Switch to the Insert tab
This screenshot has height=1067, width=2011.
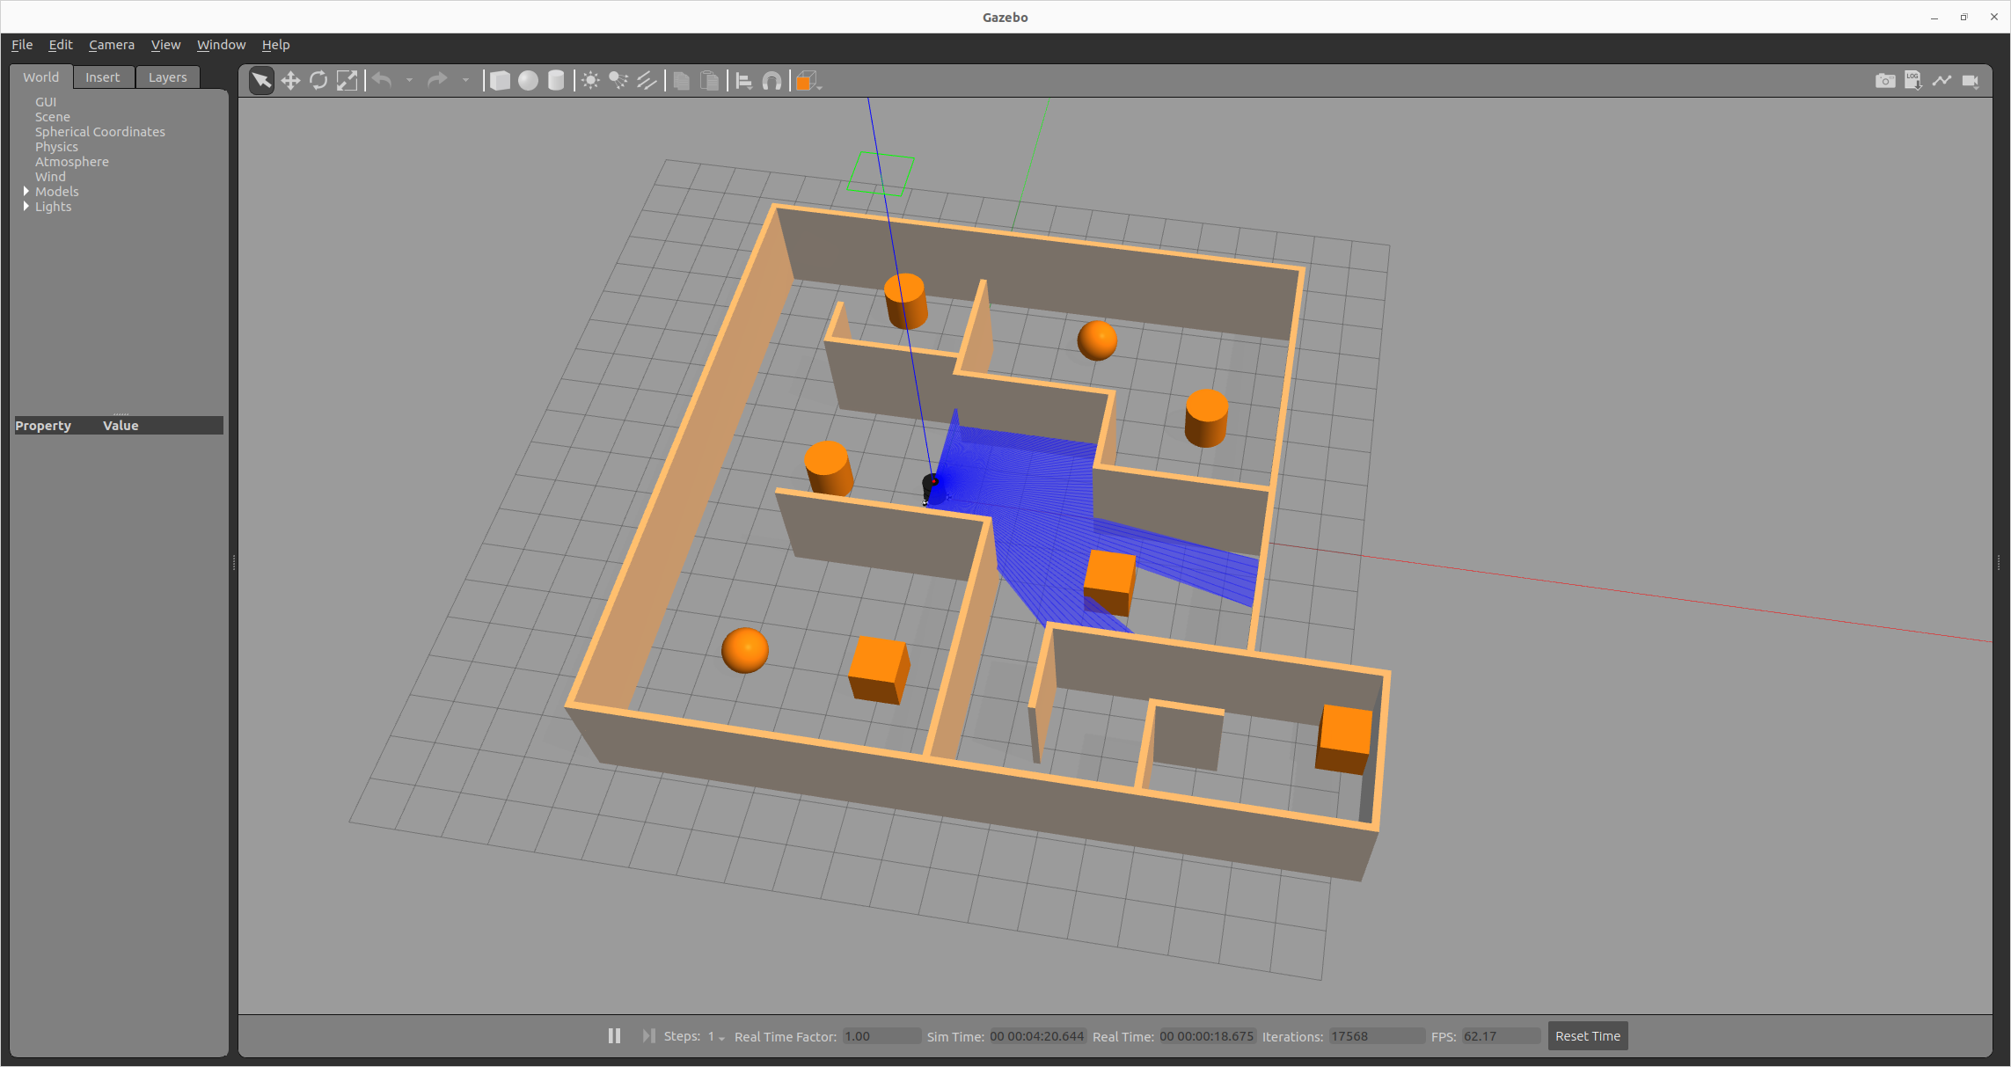point(103,77)
